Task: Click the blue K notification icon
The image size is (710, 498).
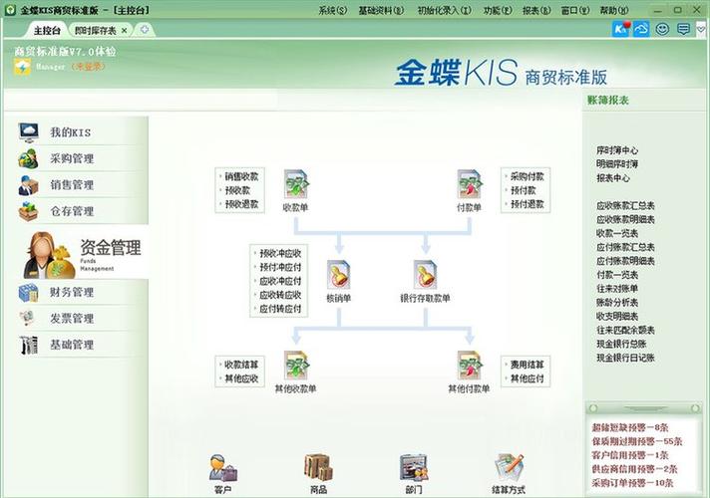Action: coord(621,29)
